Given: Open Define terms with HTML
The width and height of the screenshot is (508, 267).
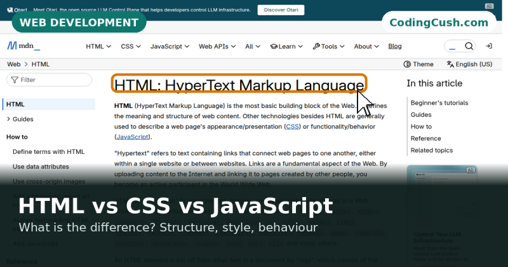Looking at the screenshot, I should click(49, 152).
